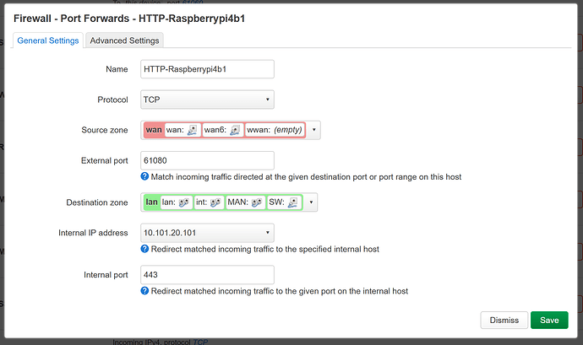Click the dialog title Firewall - Port Forwards
Screen dimensions: 583x345
tap(129, 19)
